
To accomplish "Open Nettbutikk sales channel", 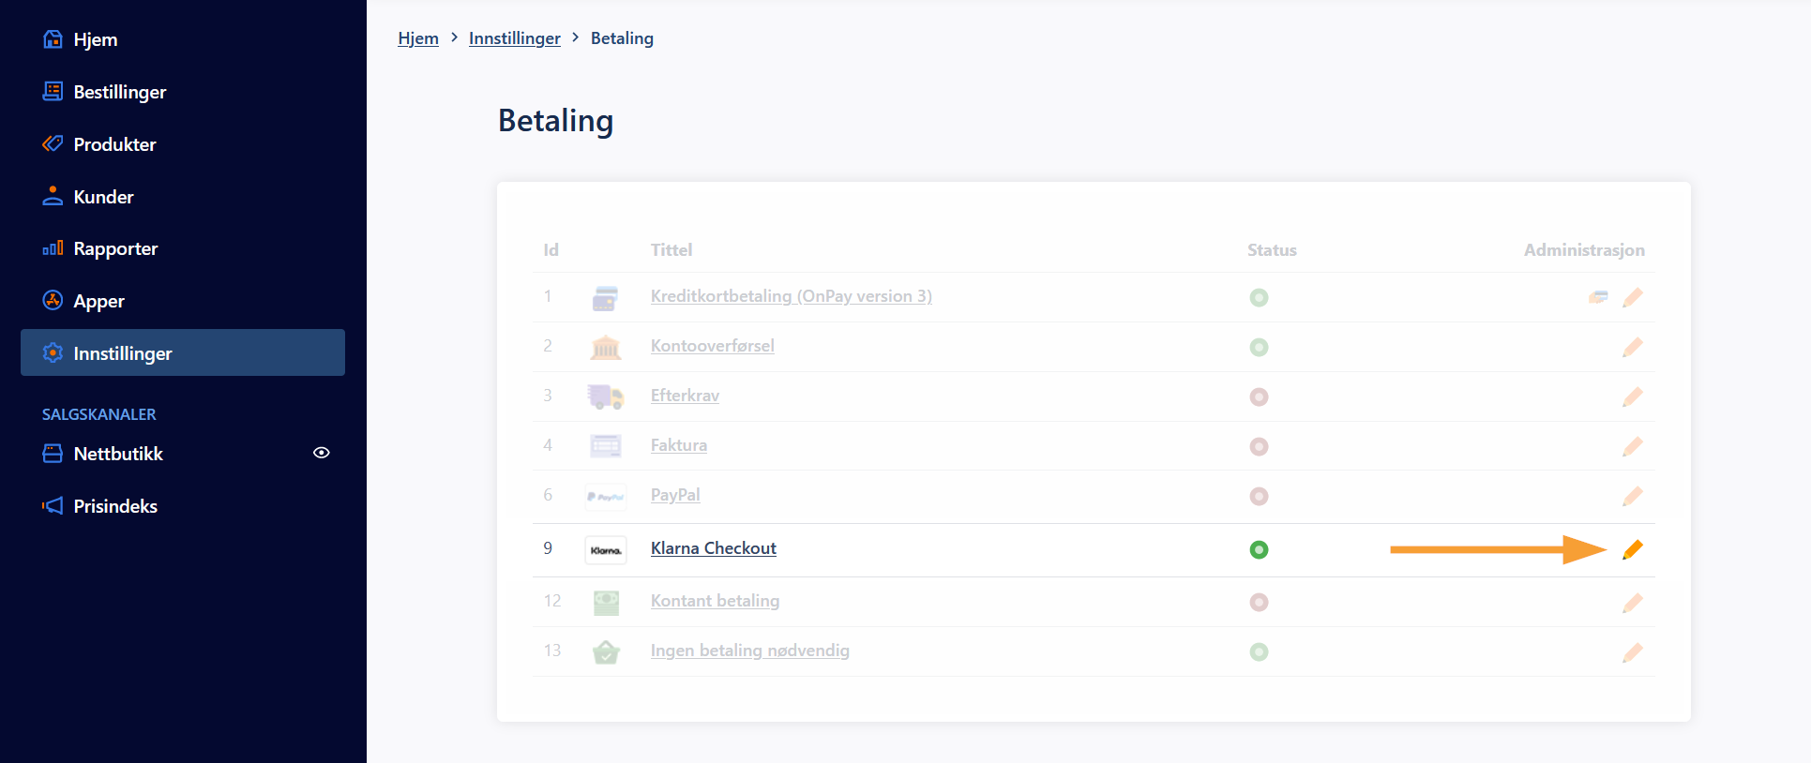I will tap(119, 454).
